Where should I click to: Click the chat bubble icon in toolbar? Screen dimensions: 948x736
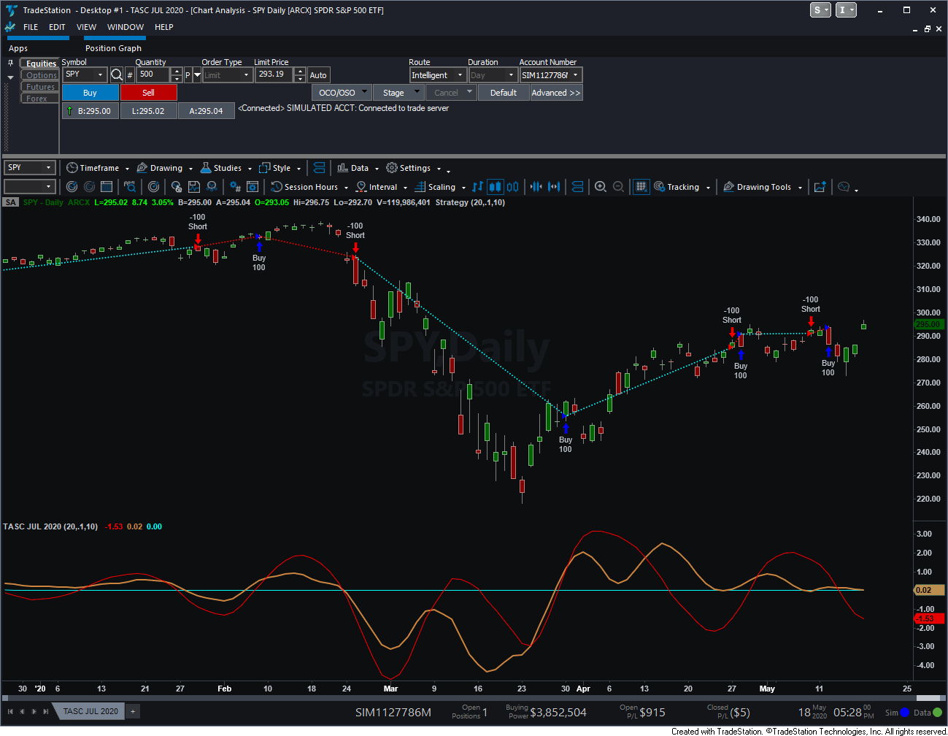[x=844, y=187]
